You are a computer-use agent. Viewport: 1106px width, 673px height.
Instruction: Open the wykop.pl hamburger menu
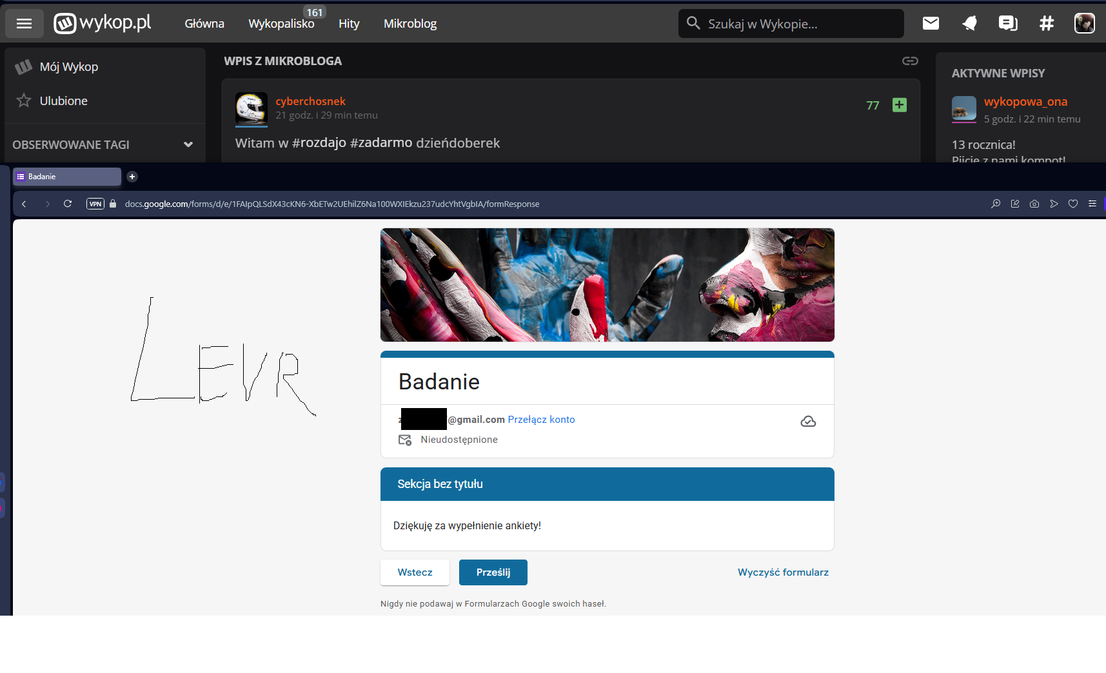[x=25, y=24]
